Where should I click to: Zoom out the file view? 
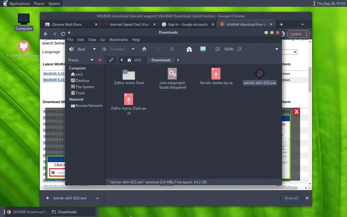coord(217,49)
